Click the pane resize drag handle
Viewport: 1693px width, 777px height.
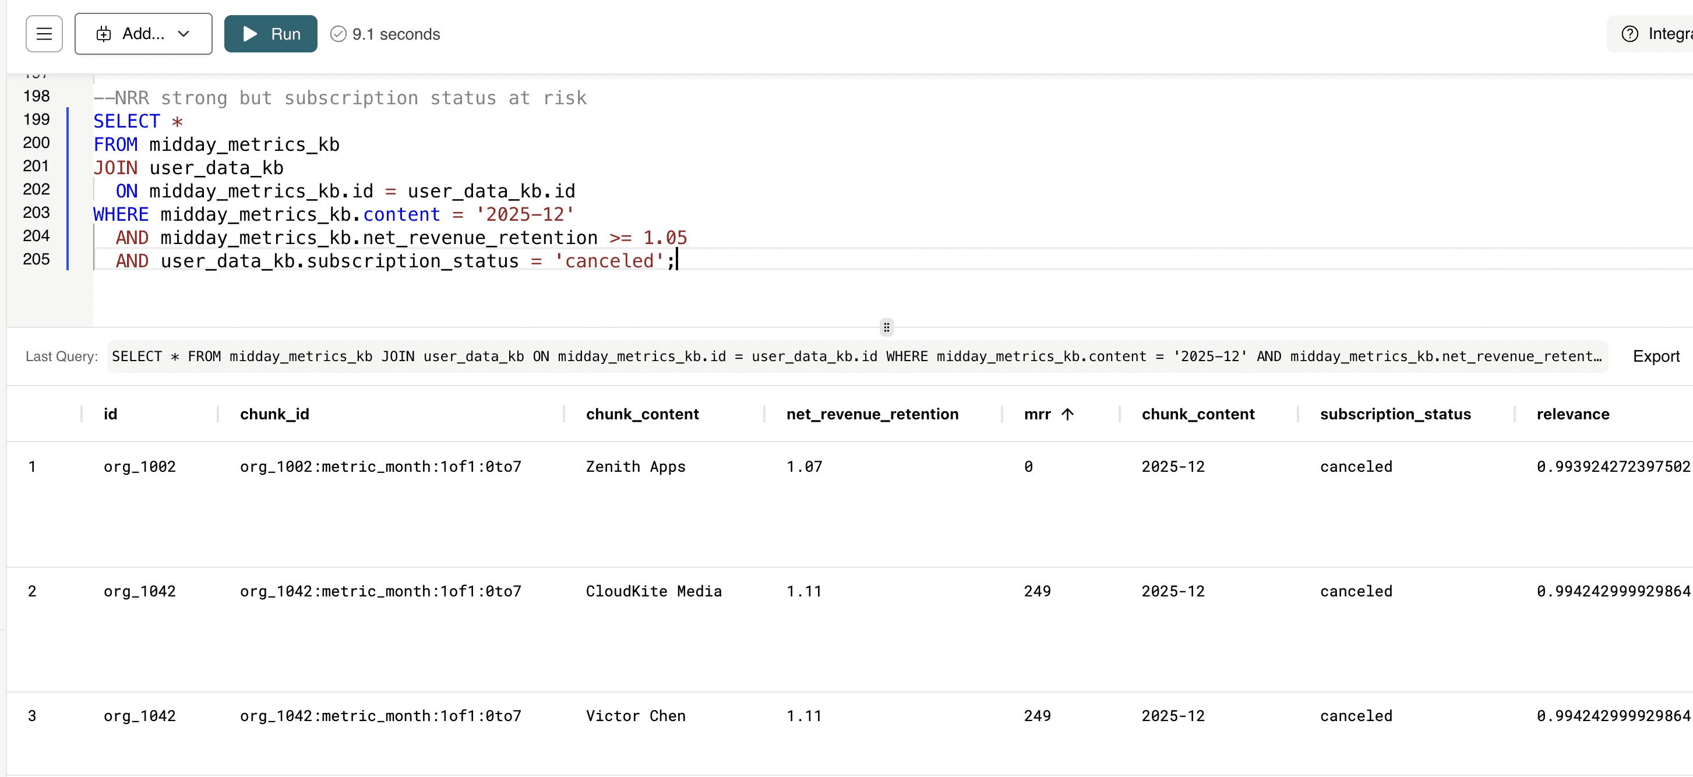[886, 327]
